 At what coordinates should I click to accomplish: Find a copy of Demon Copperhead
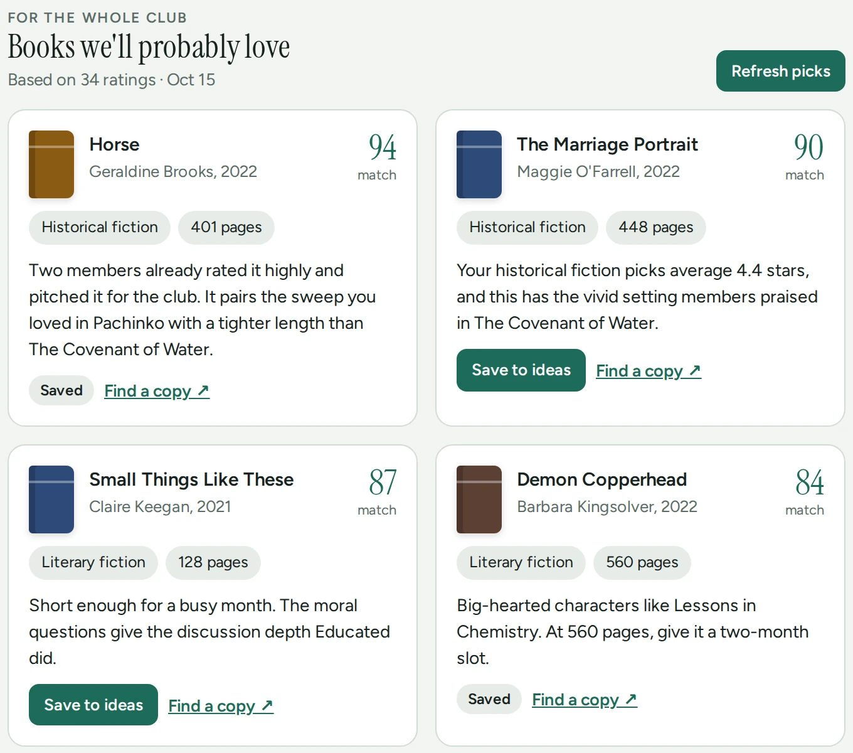tap(585, 700)
